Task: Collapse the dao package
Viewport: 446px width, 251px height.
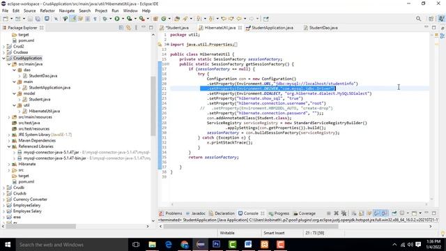Action: (14, 70)
